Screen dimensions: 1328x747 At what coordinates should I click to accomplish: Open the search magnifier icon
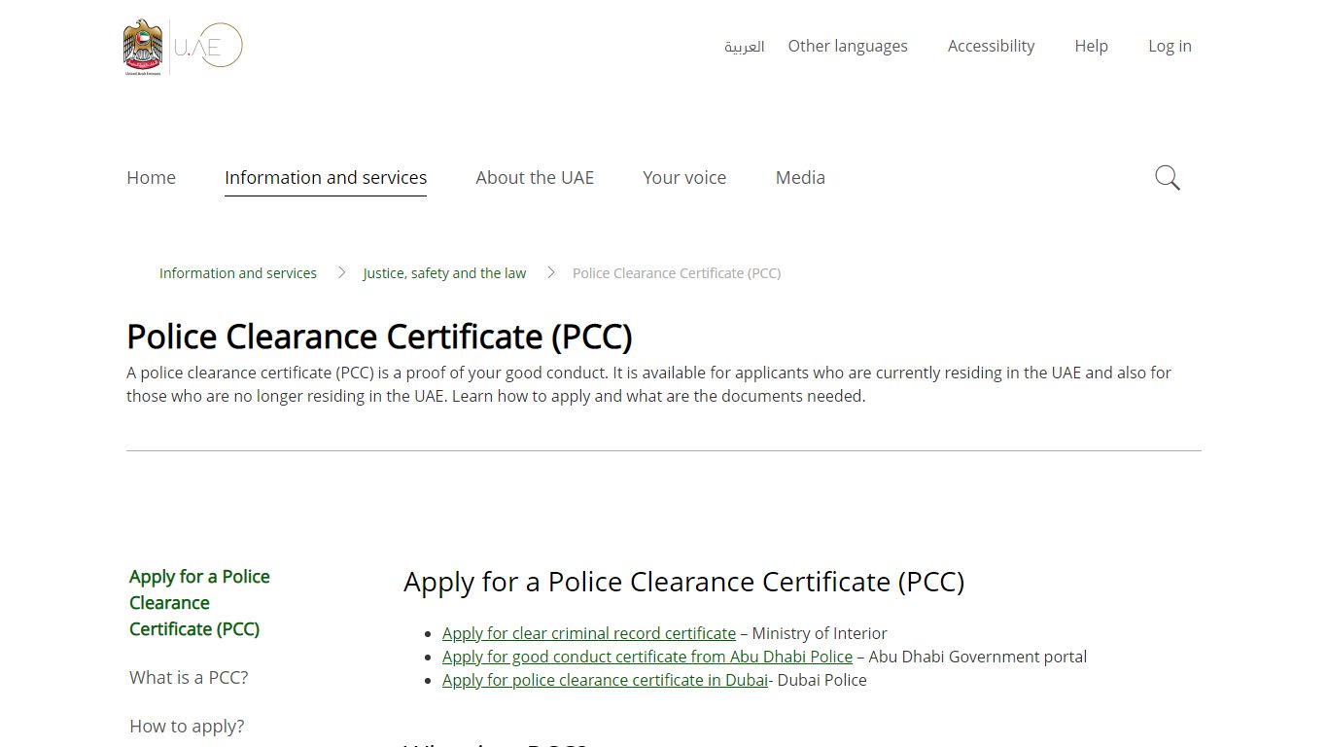tap(1168, 178)
